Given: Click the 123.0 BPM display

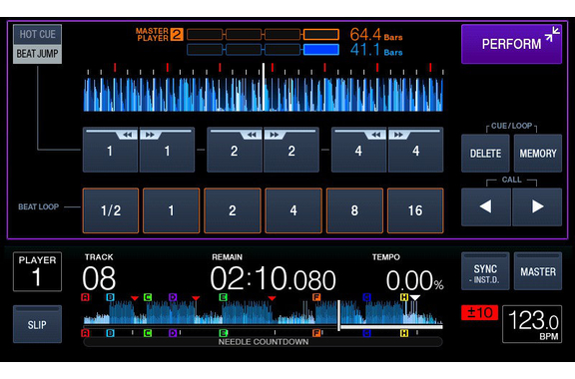Looking at the screenshot, I should click(x=532, y=324).
